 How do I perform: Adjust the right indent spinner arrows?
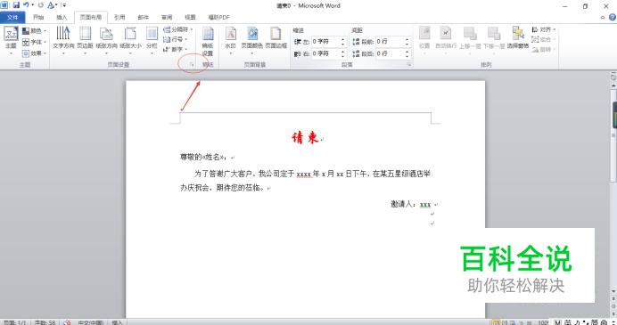point(343,53)
